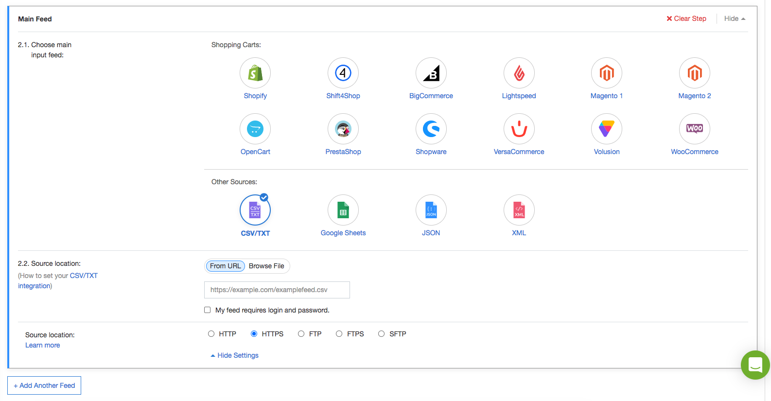Screen dimensions: 771x401
Task: Choose the Magento 2 icon
Action: point(695,73)
